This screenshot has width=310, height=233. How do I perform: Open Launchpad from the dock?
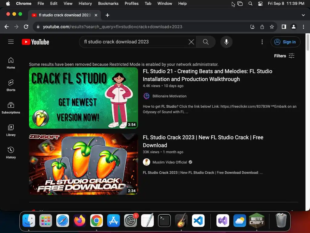click(46, 221)
